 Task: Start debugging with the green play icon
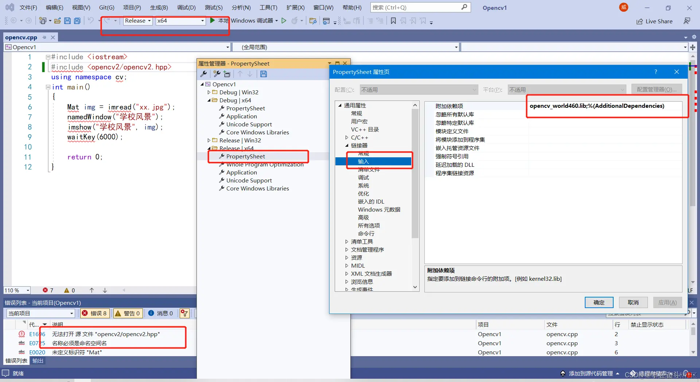coord(212,20)
